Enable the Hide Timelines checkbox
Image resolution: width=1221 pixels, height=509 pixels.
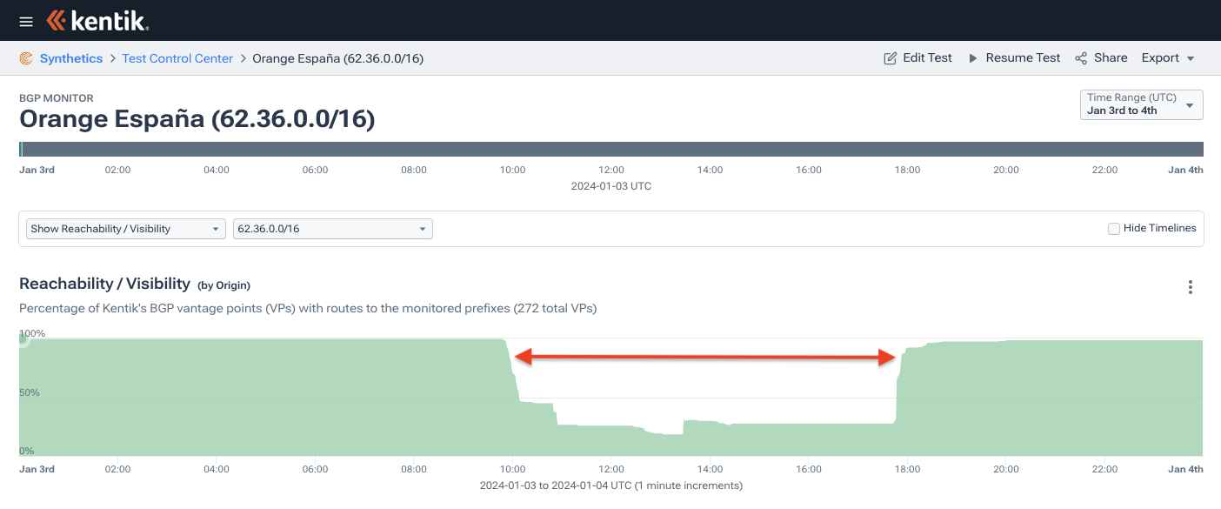(1114, 229)
